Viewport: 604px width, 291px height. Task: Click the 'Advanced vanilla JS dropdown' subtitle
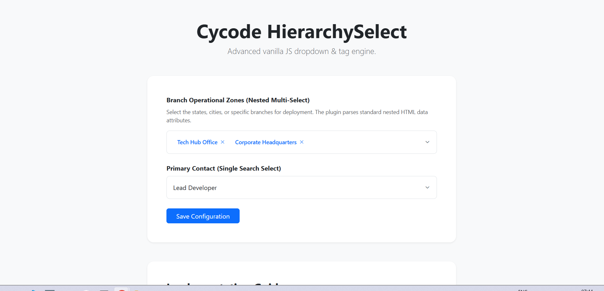(302, 51)
